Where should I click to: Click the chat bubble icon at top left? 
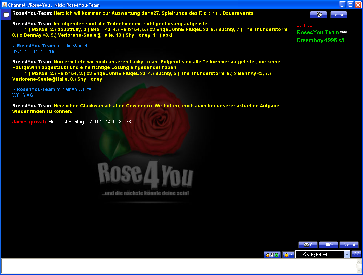[x=6, y=15]
